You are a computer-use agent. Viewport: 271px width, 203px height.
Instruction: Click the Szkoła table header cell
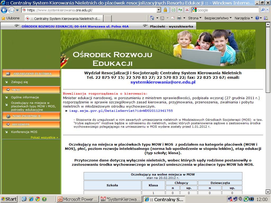(x=112, y=185)
